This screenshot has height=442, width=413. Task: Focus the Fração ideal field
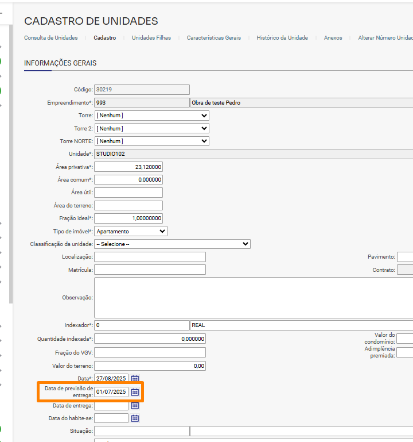tap(128, 218)
